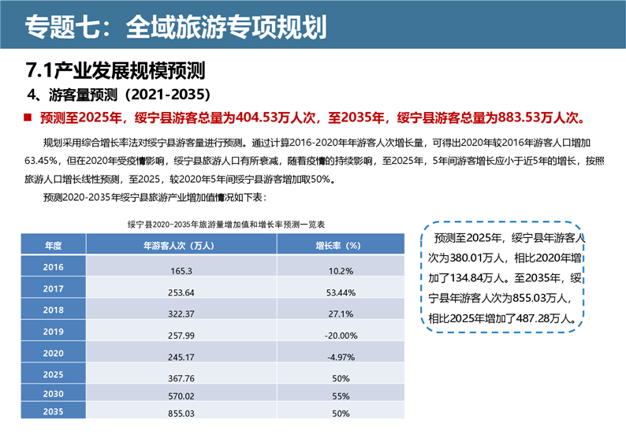Click the line 预测2020-2035年绥宁县旅游产业增加值情况如下表
This screenshot has width=626, height=442.
click(155, 198)
